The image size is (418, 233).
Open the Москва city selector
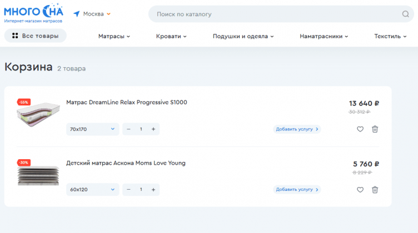pos(97,14)
